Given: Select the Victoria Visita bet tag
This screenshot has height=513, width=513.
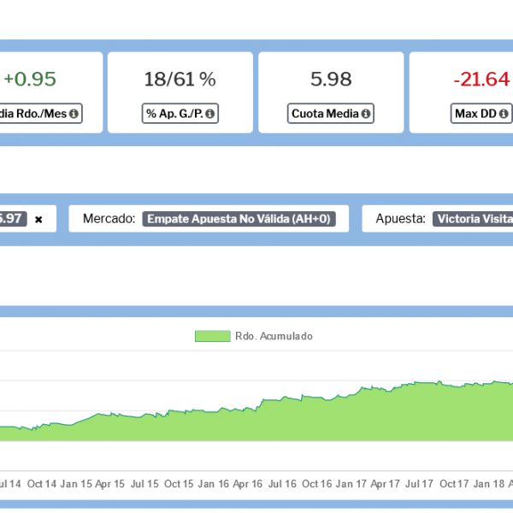Looking at the screenshot, I should (x=473, y=219).
